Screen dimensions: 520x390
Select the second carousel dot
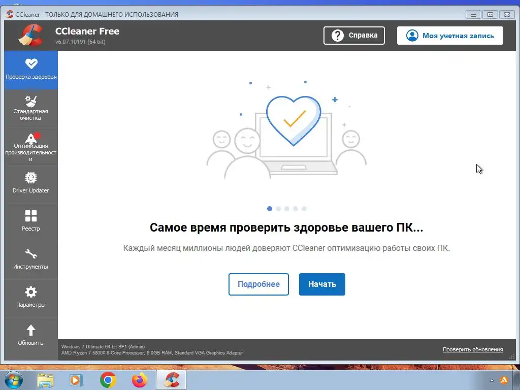point(278,209)
